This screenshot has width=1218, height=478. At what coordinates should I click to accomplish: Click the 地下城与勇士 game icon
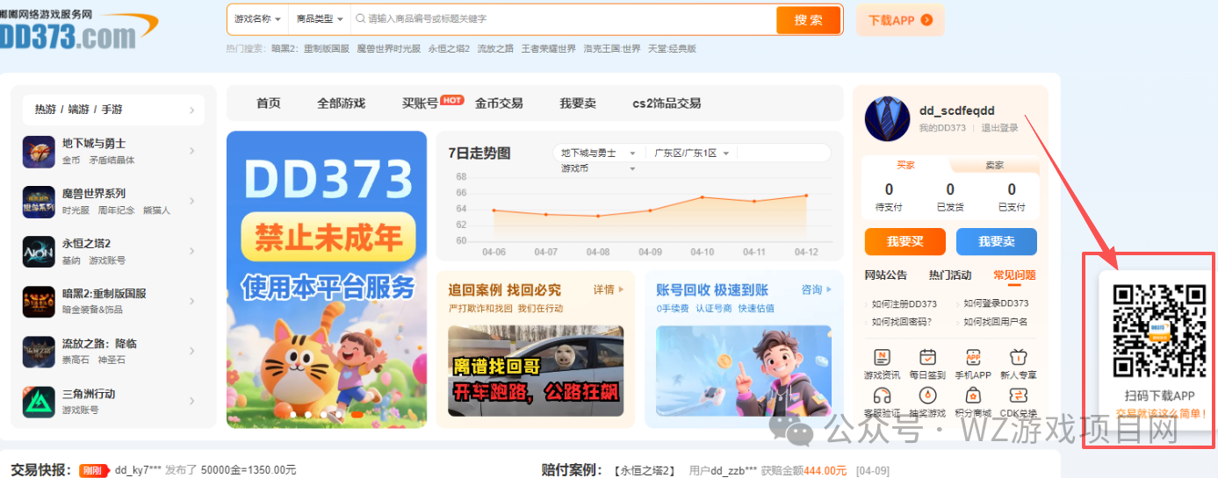pos(39,152)
